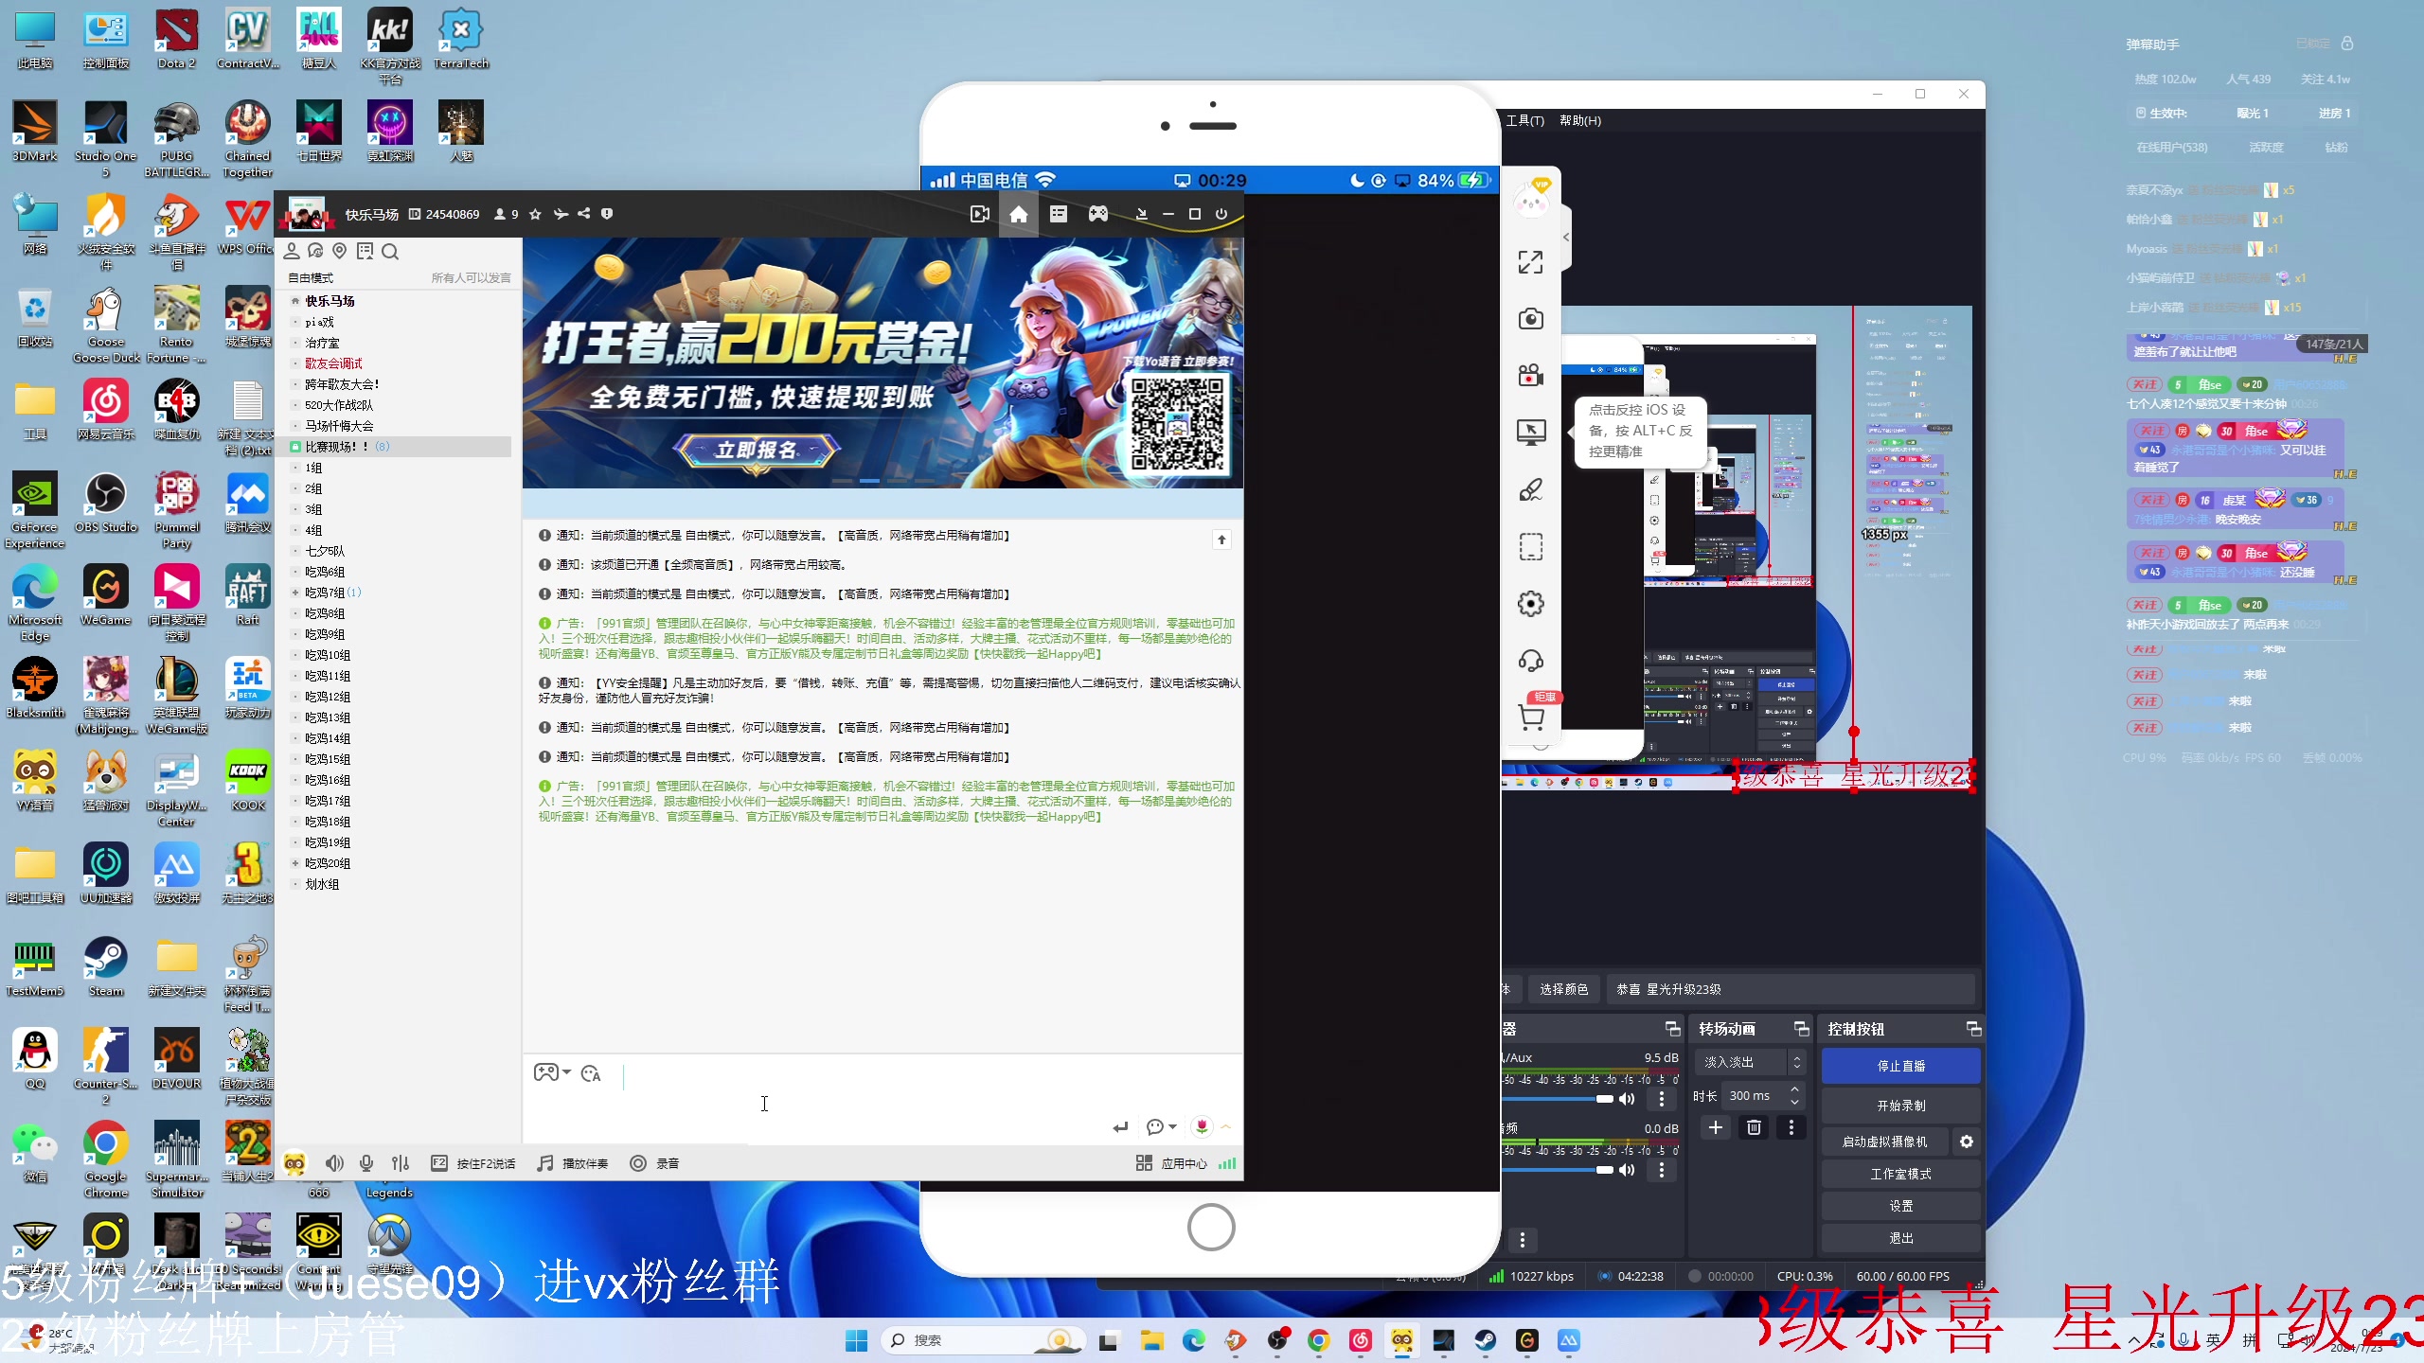
Task: Open the chat bubble dropdown near send
Action: (1161, 1126)
